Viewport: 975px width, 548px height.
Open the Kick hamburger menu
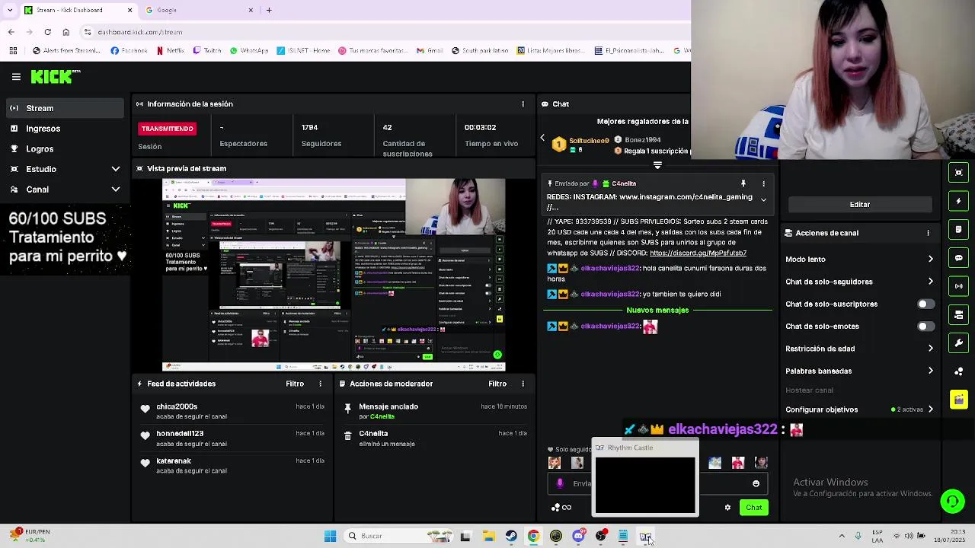point(16,77)
